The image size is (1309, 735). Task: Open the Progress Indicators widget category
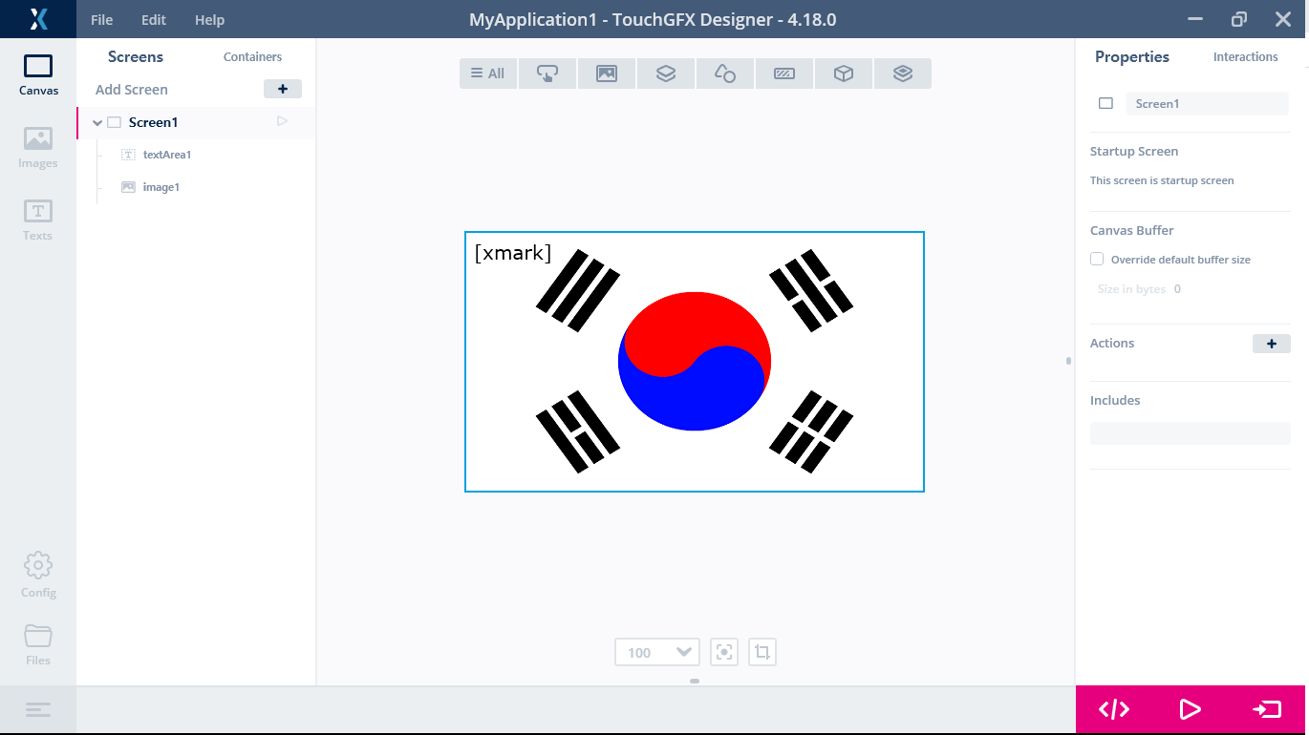(x=784, y=73)
